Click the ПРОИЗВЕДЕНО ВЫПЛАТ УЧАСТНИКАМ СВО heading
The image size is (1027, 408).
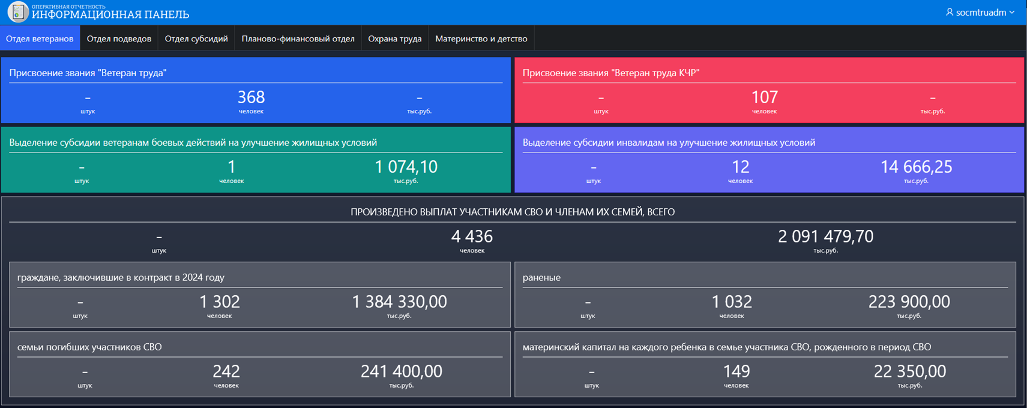pos(513,212)
